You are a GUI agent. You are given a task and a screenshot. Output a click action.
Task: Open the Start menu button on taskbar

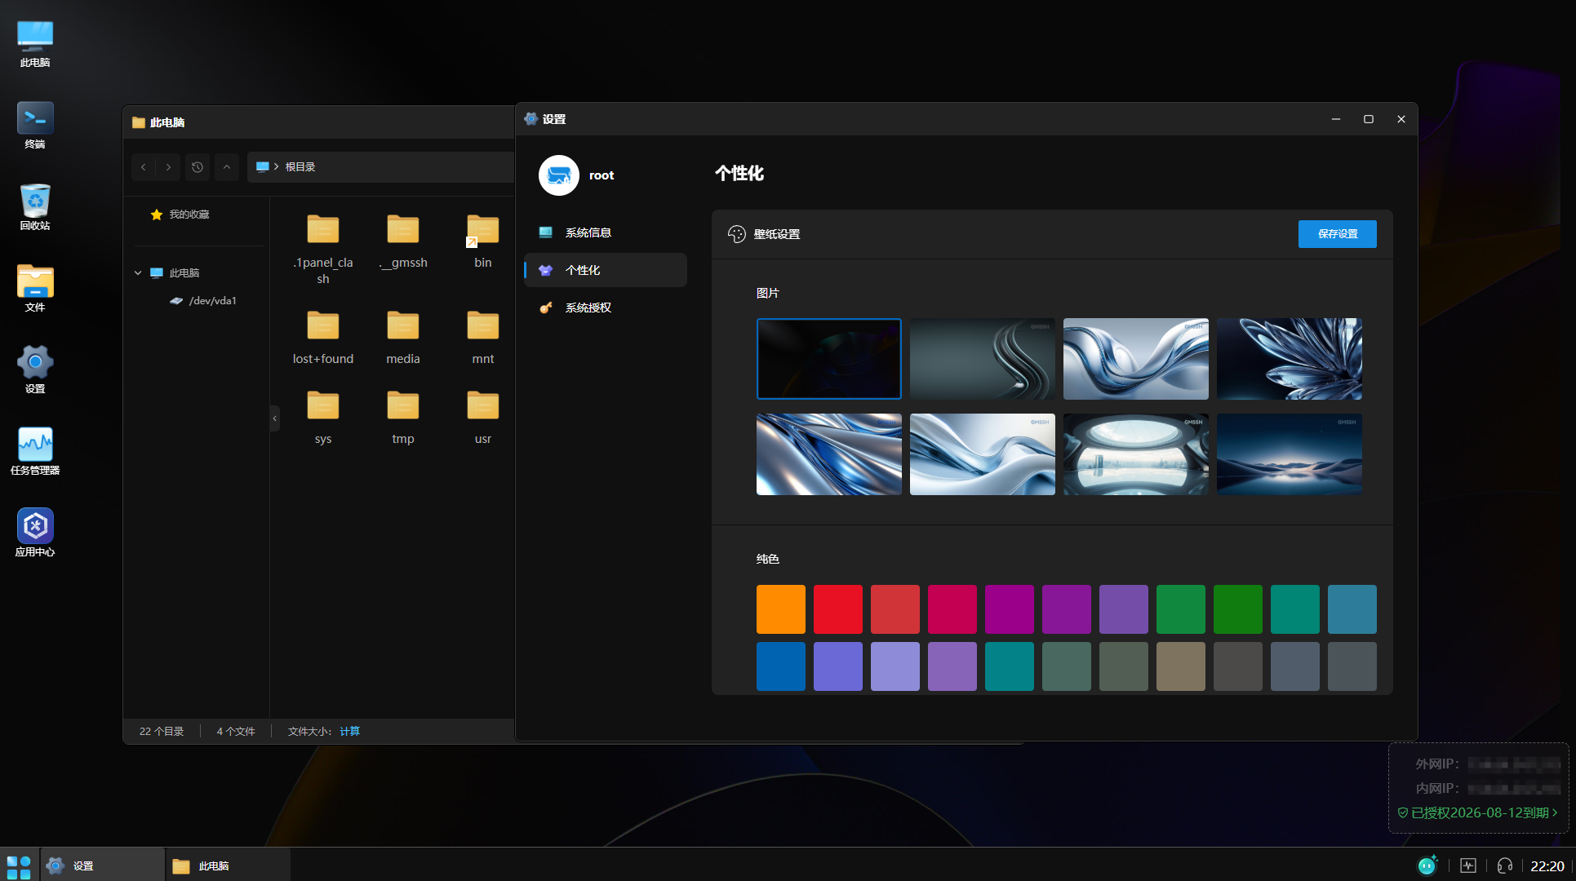coord(18,866)
